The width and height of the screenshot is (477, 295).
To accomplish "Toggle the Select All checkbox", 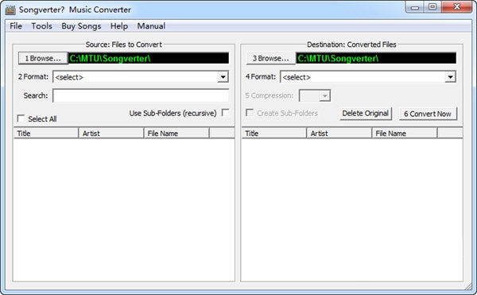I will 21,118.
